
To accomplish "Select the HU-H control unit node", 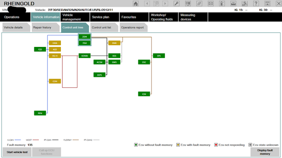I will tap(55, 56).
